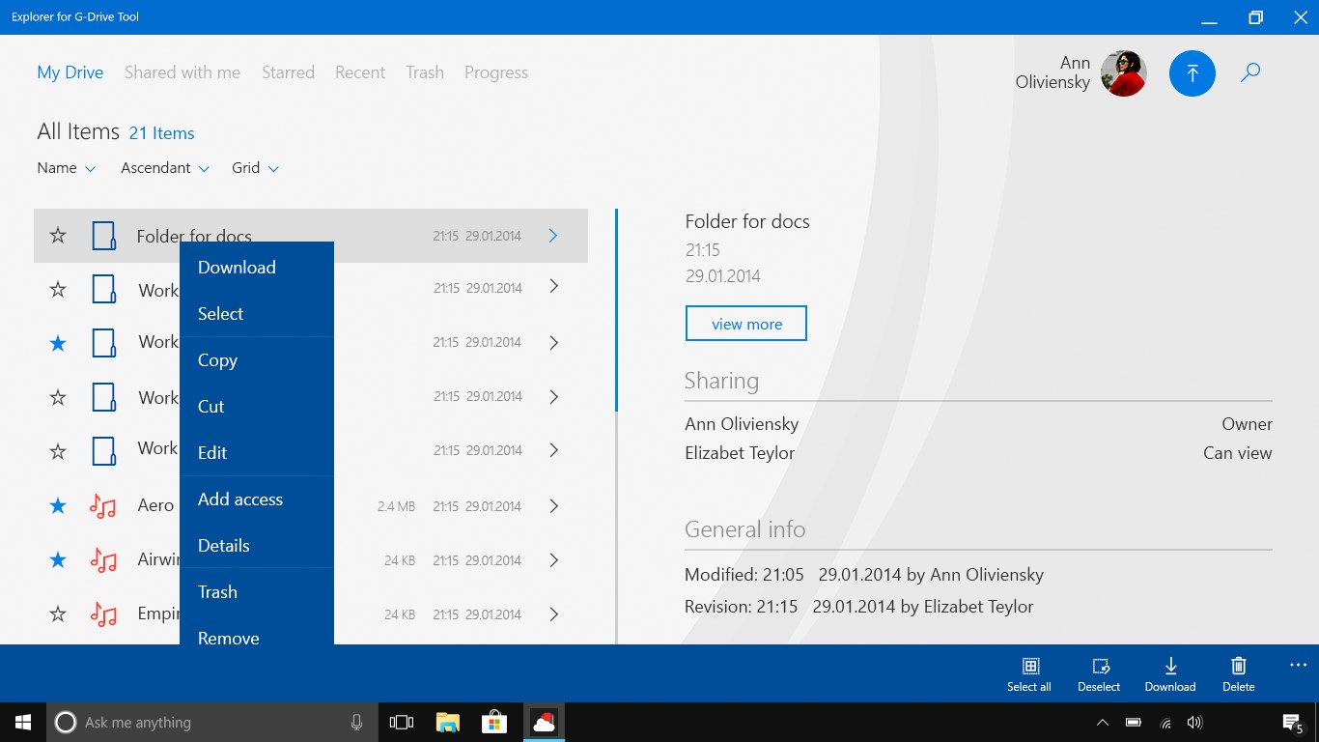Click the chevron on the Folder for docs row
The height and width of the screenshot is (742, 1319).
click(x=553, y=236)
